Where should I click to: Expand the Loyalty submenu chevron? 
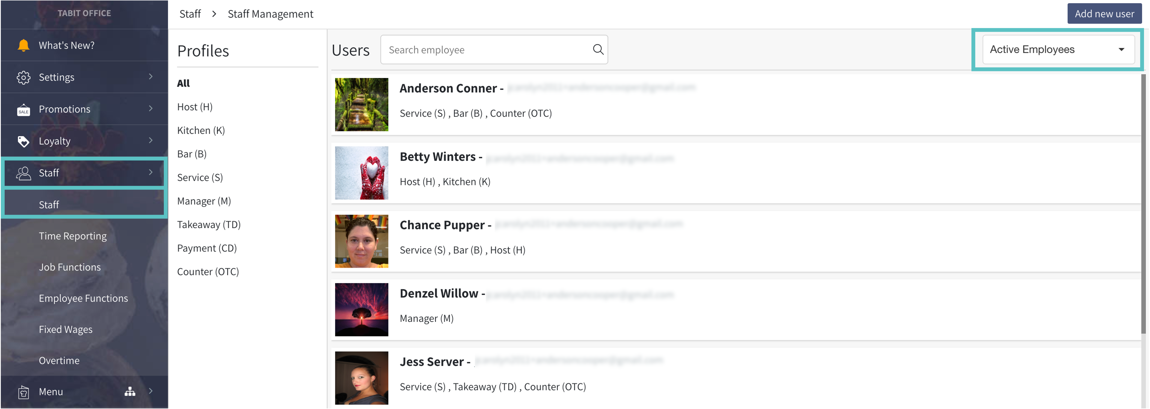click(151, 141)
